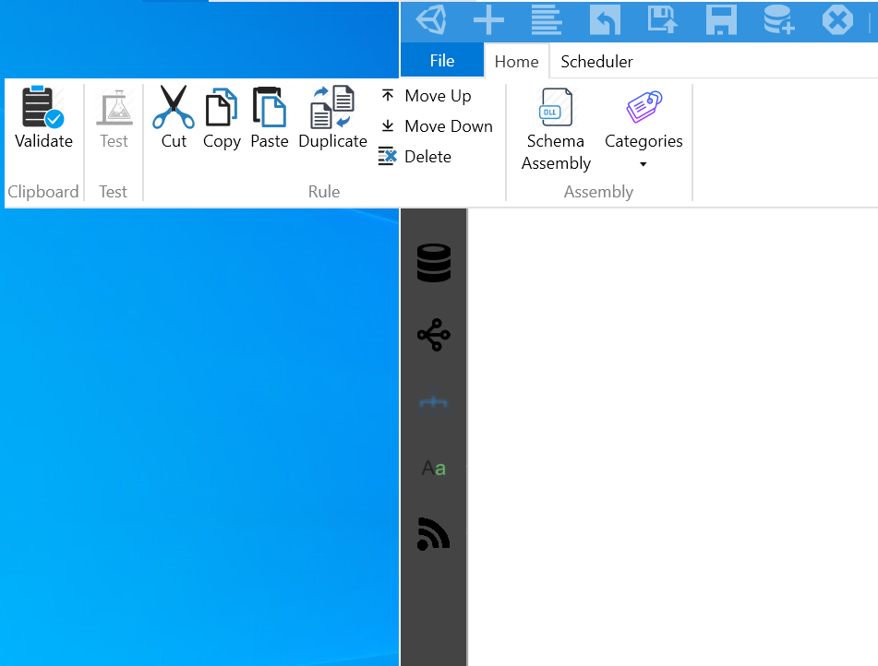The image size is (878, 666).
Task: Select the Home ribbon tab
Action: [x=515, y=61]
